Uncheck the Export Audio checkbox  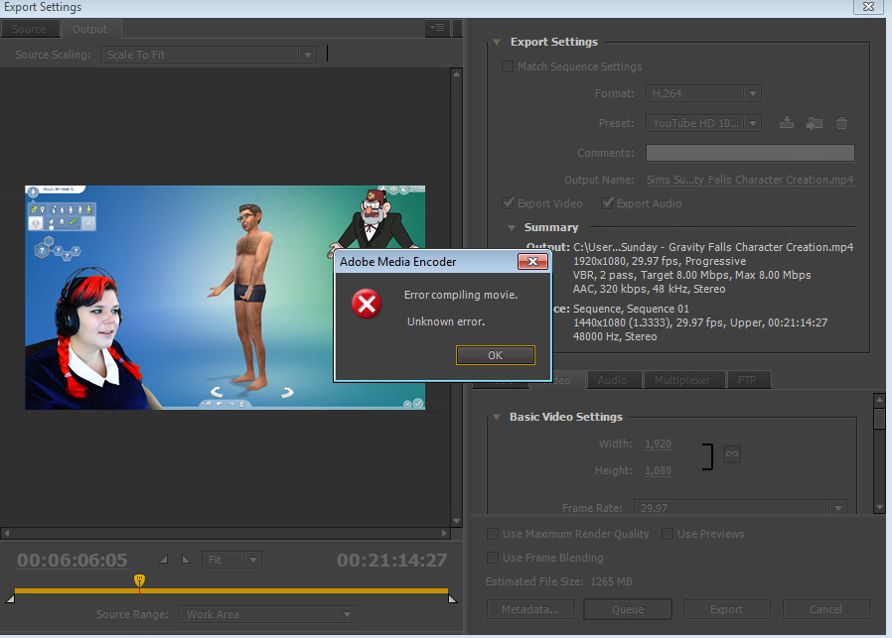pos(608,203)
